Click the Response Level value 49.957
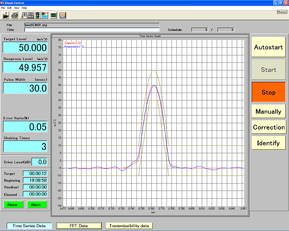This screenshot has height=231, width=289. [x=25, y=67]
